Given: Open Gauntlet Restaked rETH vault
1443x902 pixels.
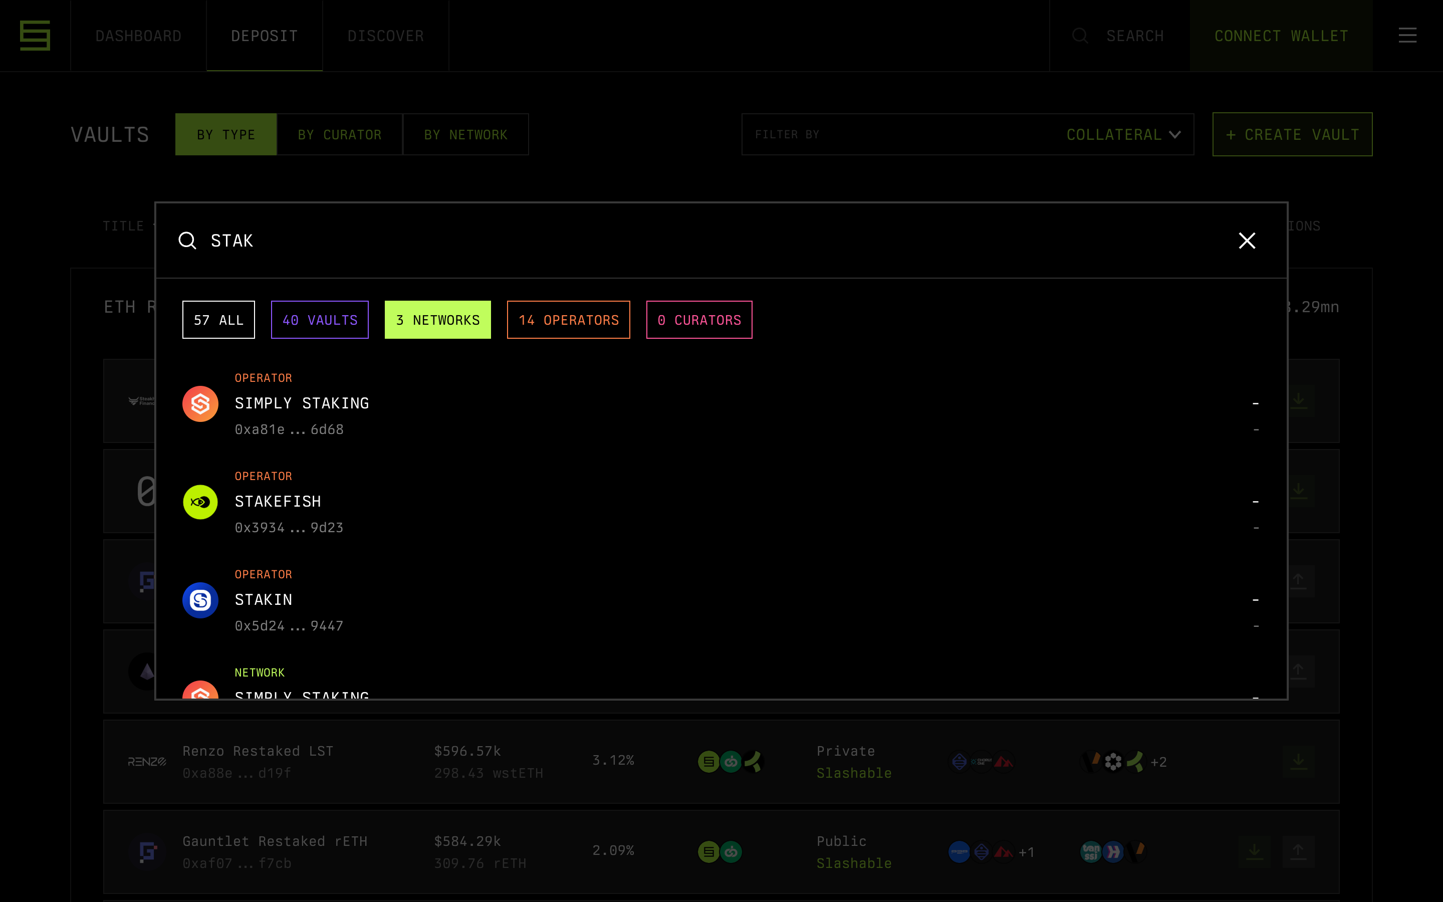Looking at the screenshot, I should click(275, 841).
